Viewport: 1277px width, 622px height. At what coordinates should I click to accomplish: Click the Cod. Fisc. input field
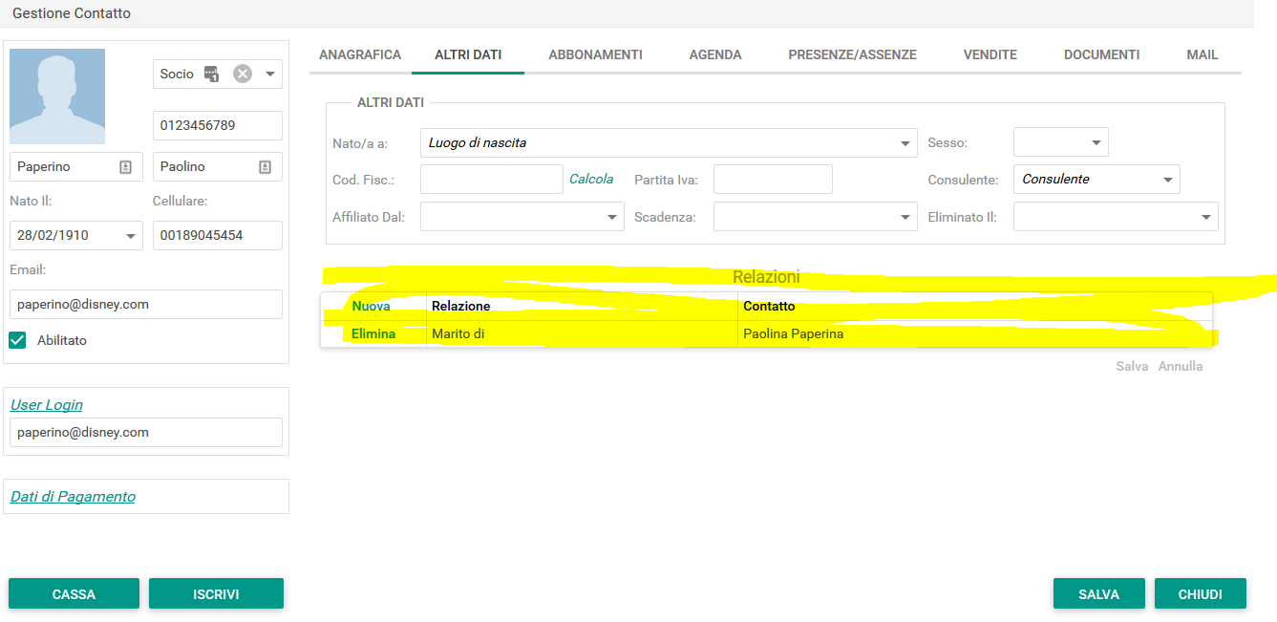[x=492, y=179]
